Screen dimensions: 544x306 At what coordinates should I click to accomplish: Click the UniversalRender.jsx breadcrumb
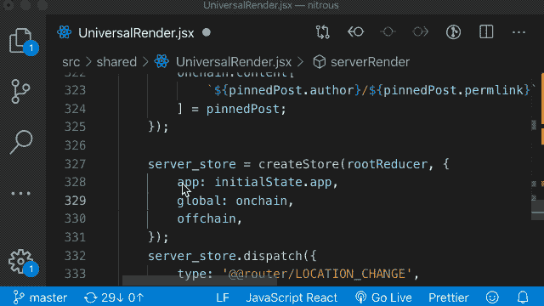234,62
